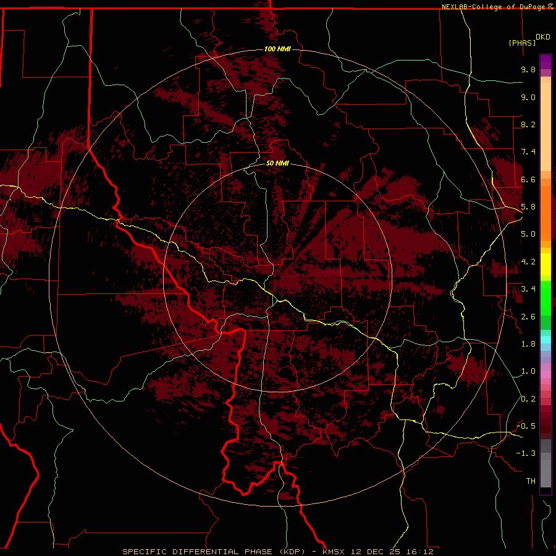Click the 50 NMI range ring label
This screenshot has height=556, width=556.
click(x=277, y=163)
